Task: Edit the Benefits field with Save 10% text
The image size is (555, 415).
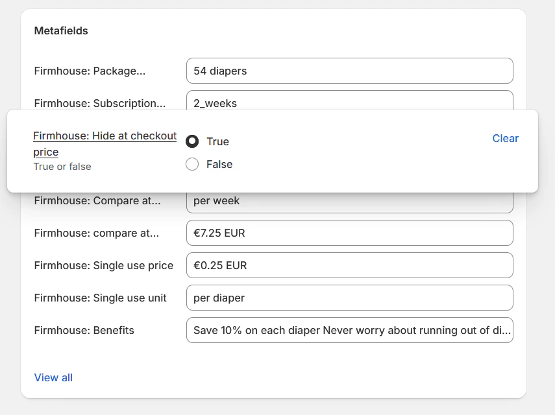Action: pos(350,330)
